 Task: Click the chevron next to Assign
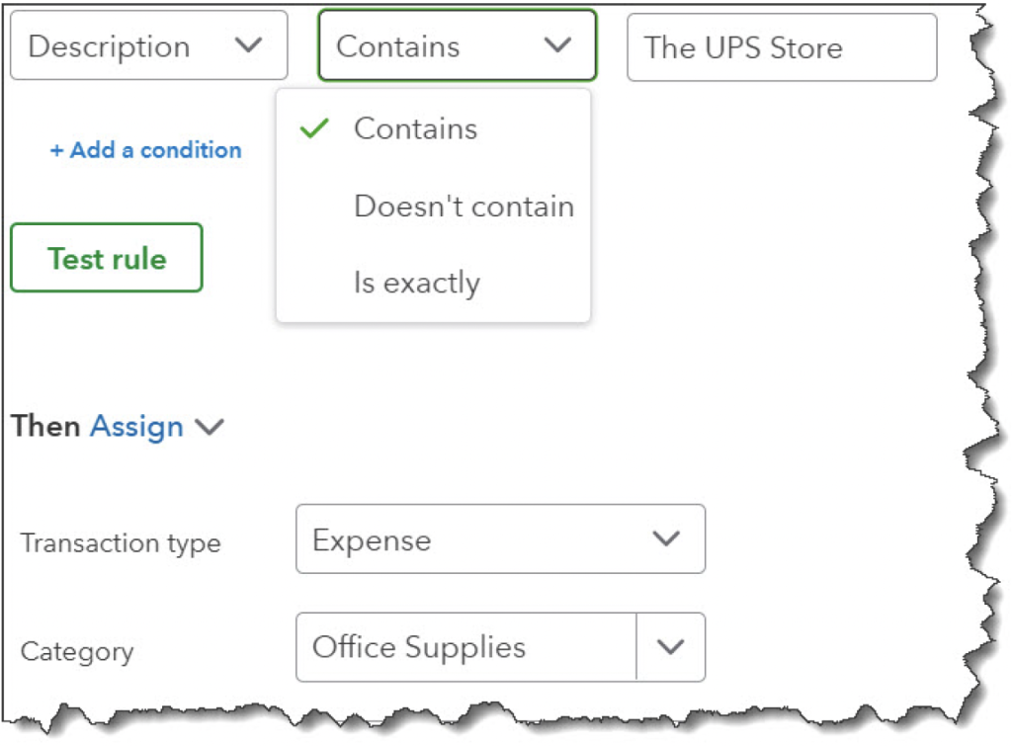tap(210, 427)
